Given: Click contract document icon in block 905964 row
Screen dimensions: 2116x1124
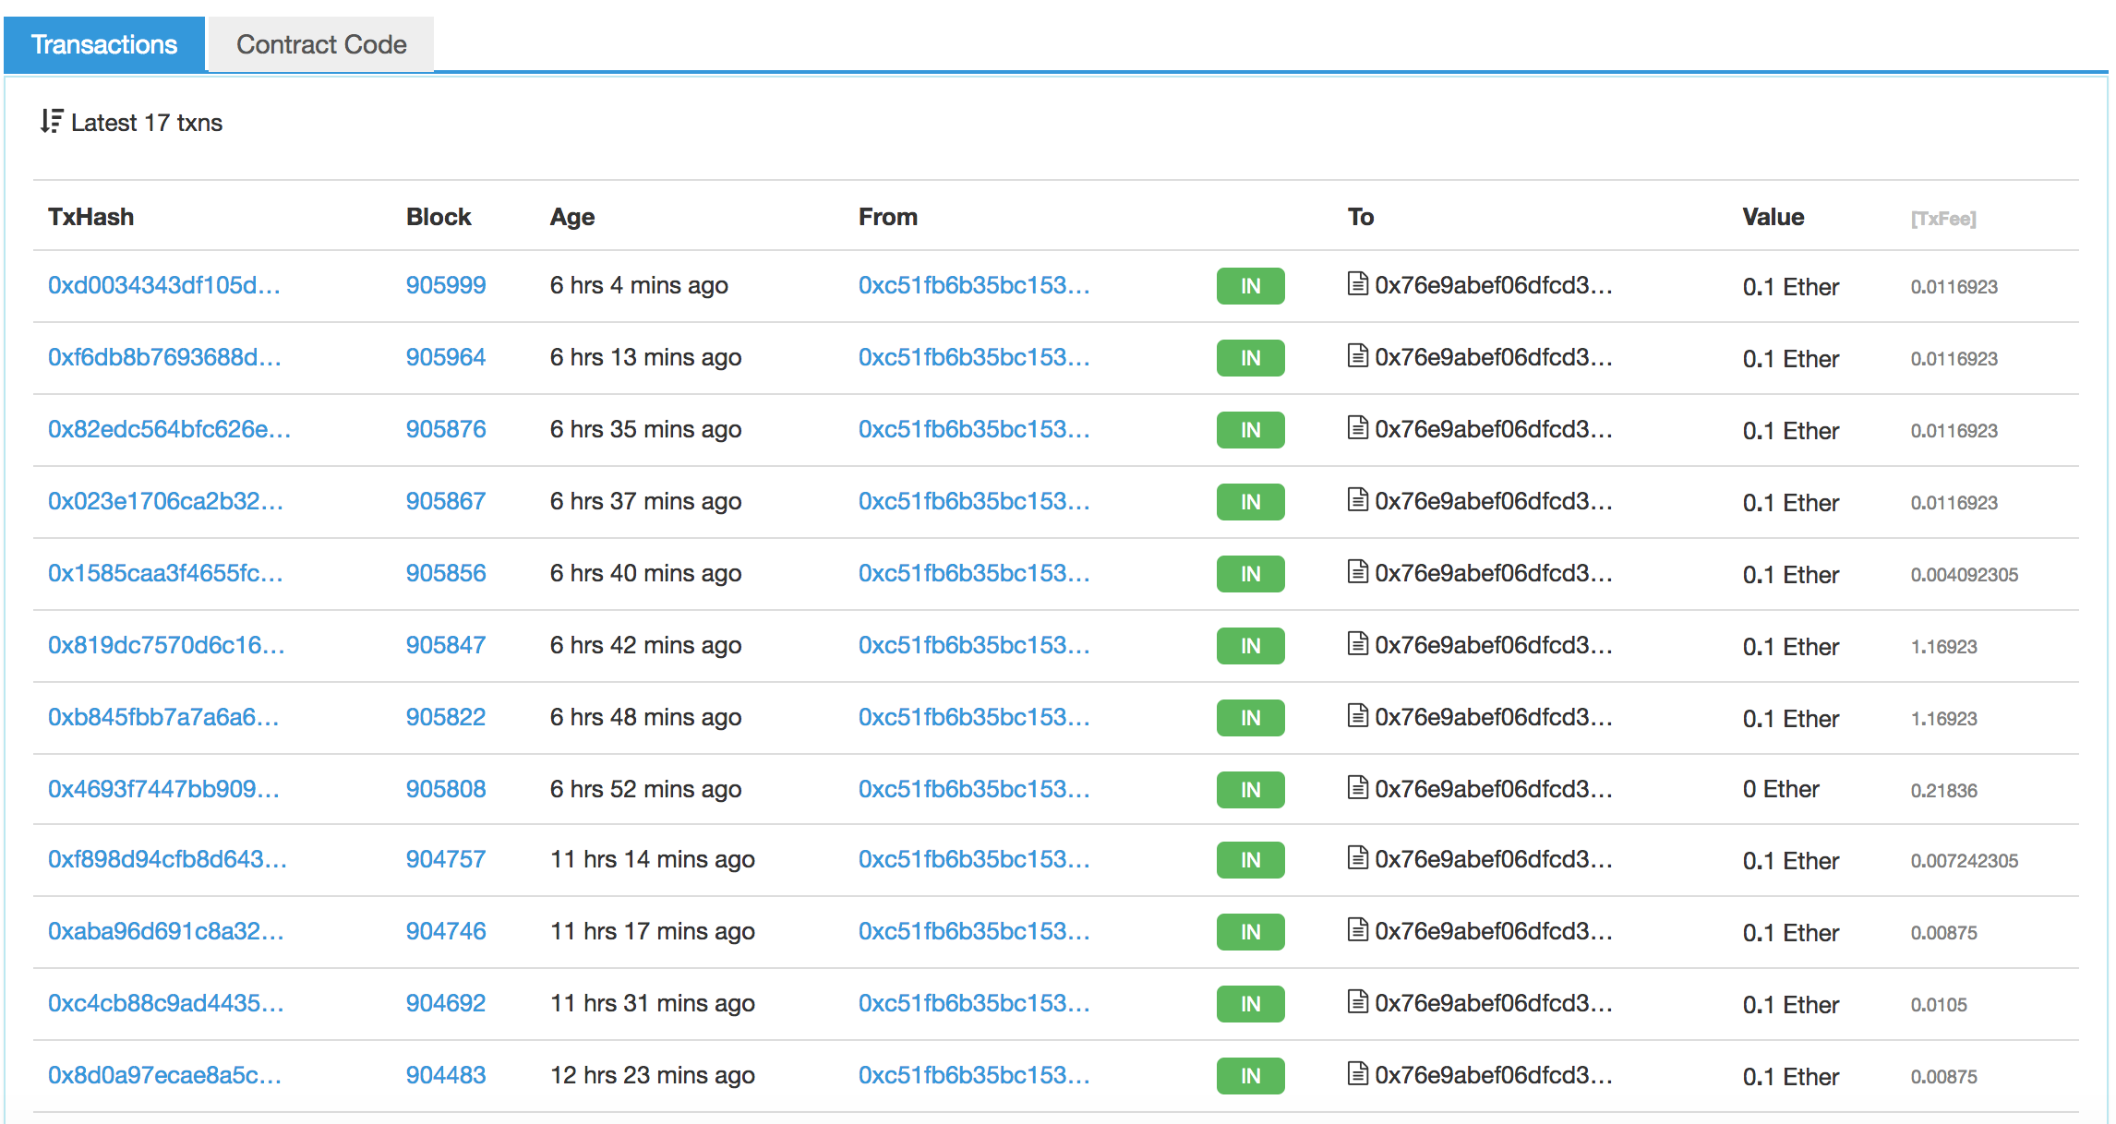Looking at the screenshot, I should tap(1357, 355).
